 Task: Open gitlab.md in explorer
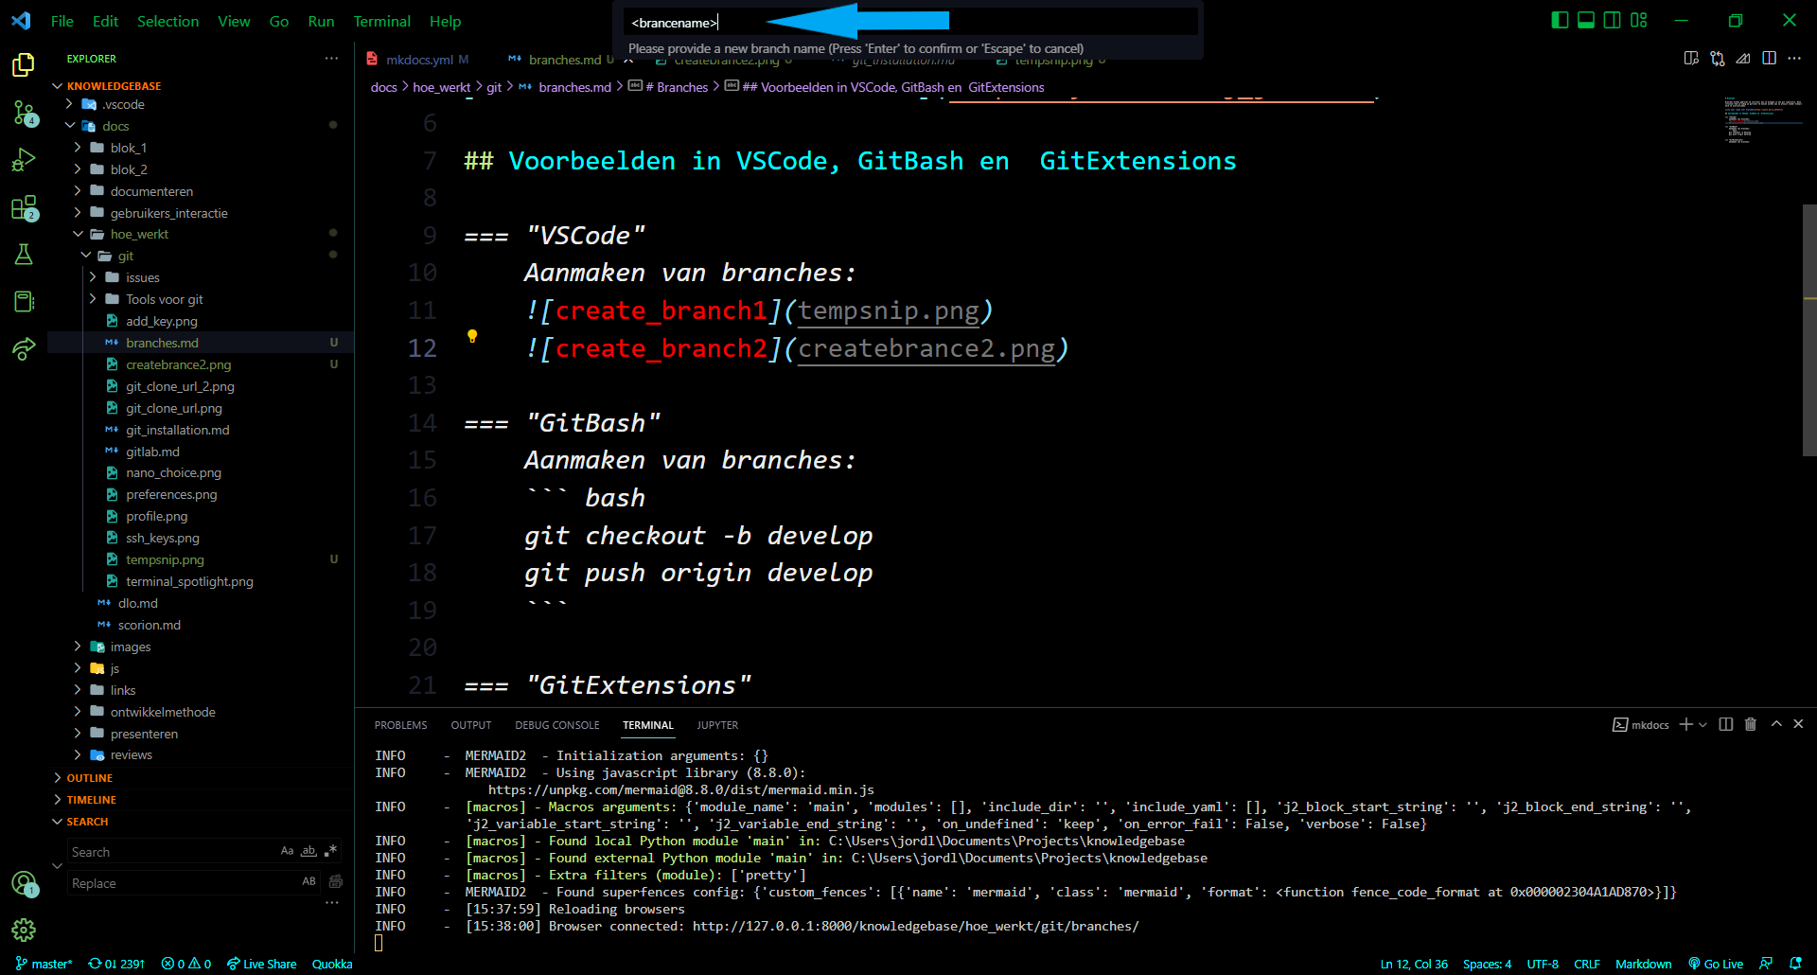(152, 452)
